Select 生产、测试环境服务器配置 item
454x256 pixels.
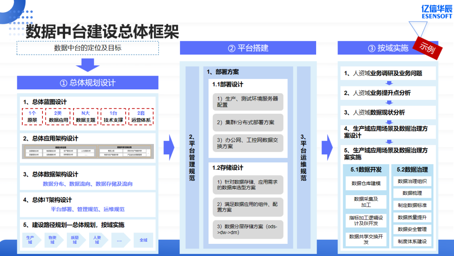pos(248,102)
